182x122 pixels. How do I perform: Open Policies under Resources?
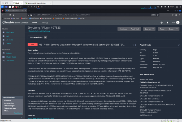tap(9, 53)
